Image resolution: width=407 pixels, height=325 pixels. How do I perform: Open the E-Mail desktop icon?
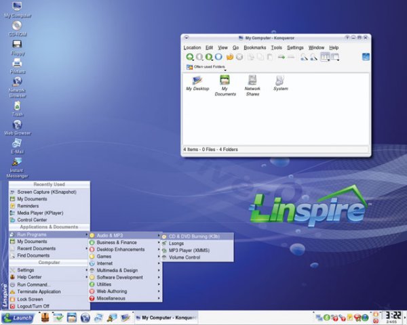point(17,144)
